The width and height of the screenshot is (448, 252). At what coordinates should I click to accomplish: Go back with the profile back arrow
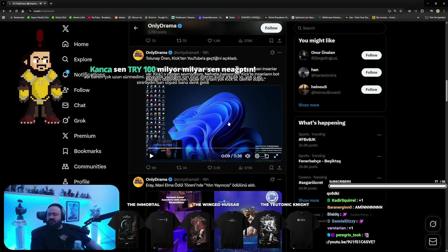(x=136, y=28)
